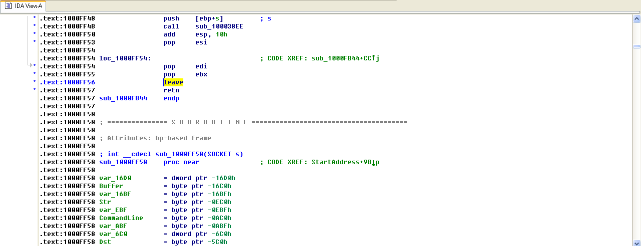The width and height of the screenshot is (641, 246).
Task: Click the highlighted leave instruction
Action: 173,82
